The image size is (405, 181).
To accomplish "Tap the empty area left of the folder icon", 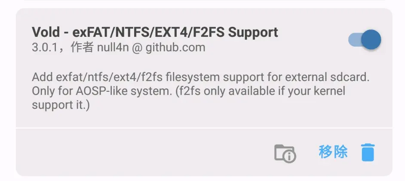I will point(142,152).
